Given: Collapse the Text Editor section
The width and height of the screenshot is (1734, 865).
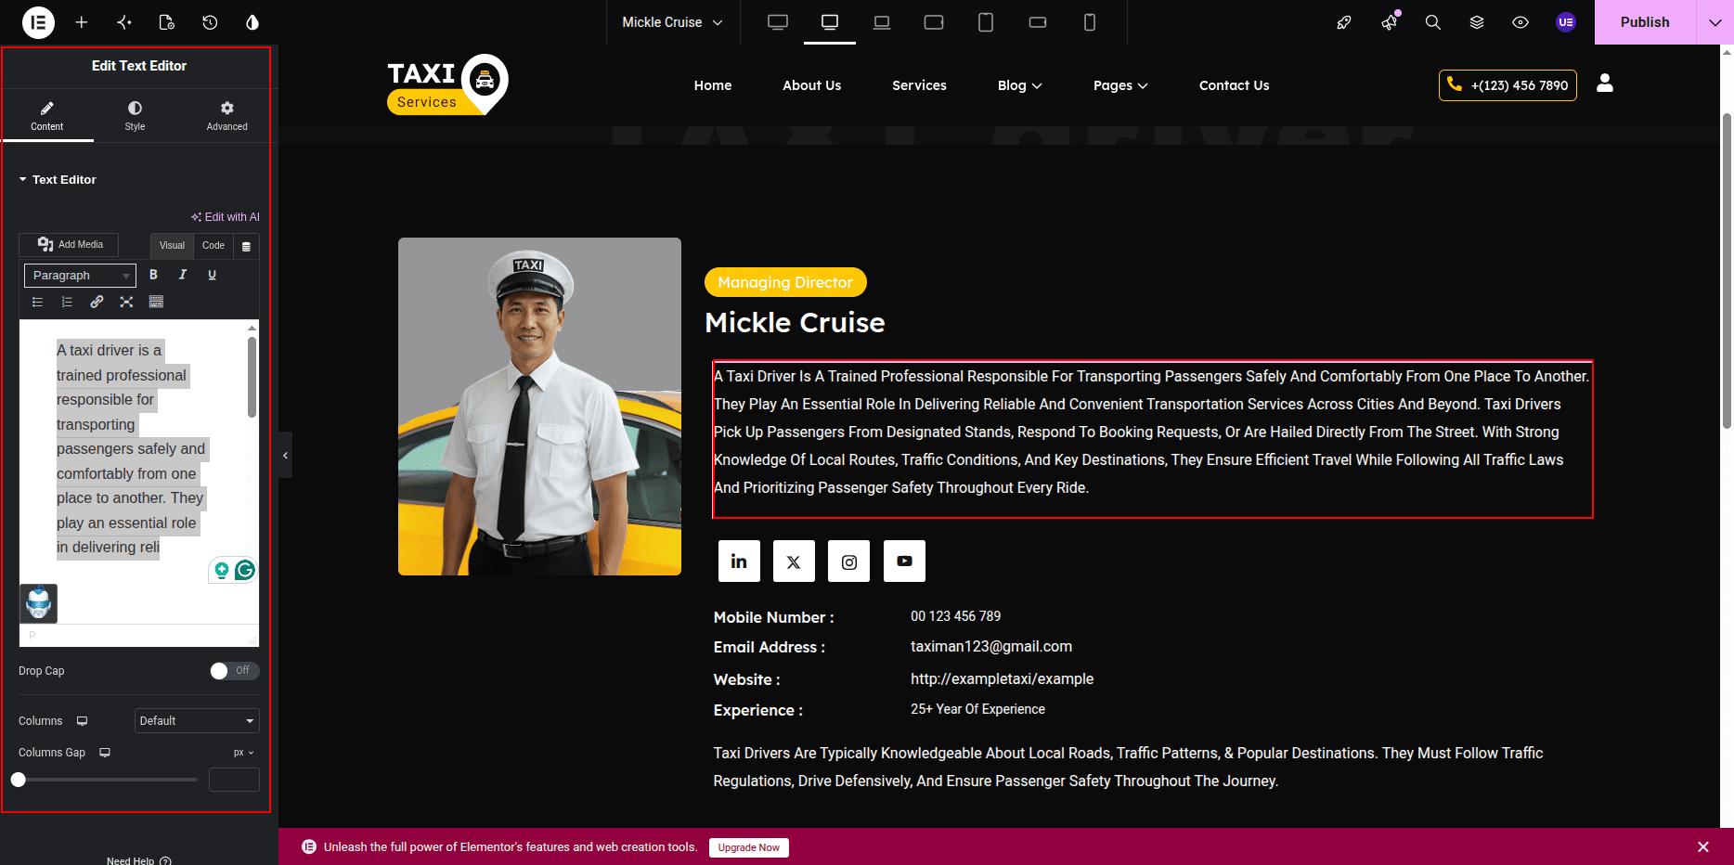Looking at the screenshot, I should click(58, 179).
